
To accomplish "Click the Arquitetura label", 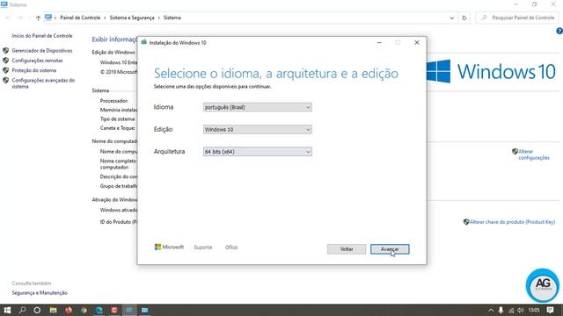I will [x=170, y=152].
